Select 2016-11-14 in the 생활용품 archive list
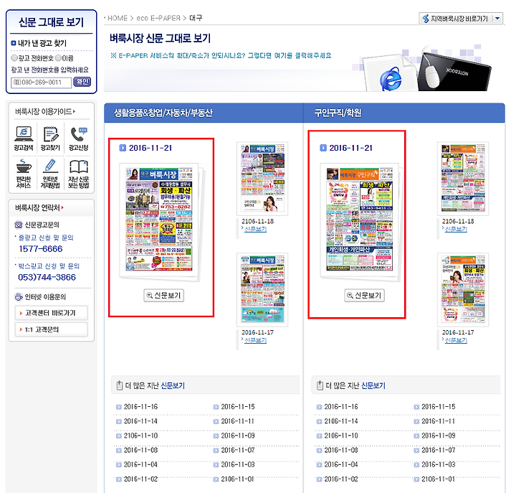The width and height of the screenshot is (516, 493). click(x=140, y=421)
